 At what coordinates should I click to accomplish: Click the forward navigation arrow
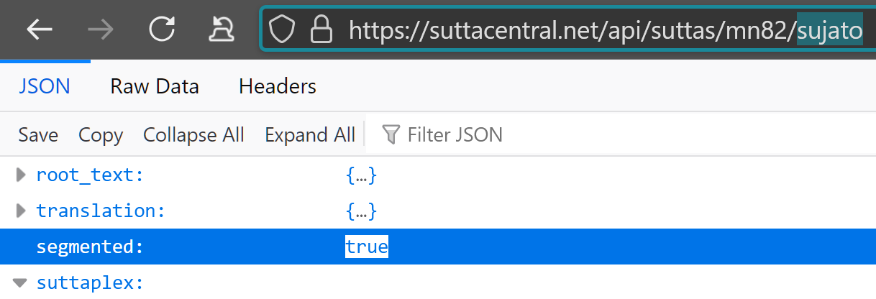(x=100, y=29)
